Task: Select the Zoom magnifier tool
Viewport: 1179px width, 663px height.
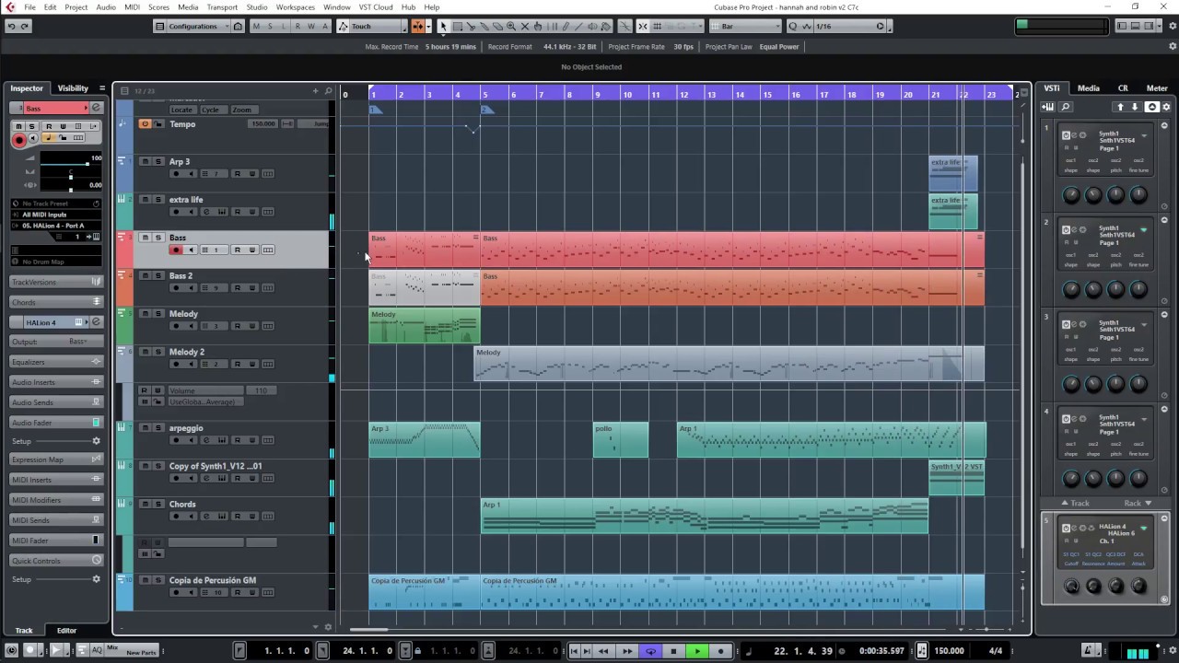Action: click(x=511, y=26)
